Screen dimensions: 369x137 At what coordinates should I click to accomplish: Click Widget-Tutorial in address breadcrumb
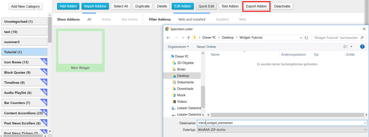tap(251, 38)
